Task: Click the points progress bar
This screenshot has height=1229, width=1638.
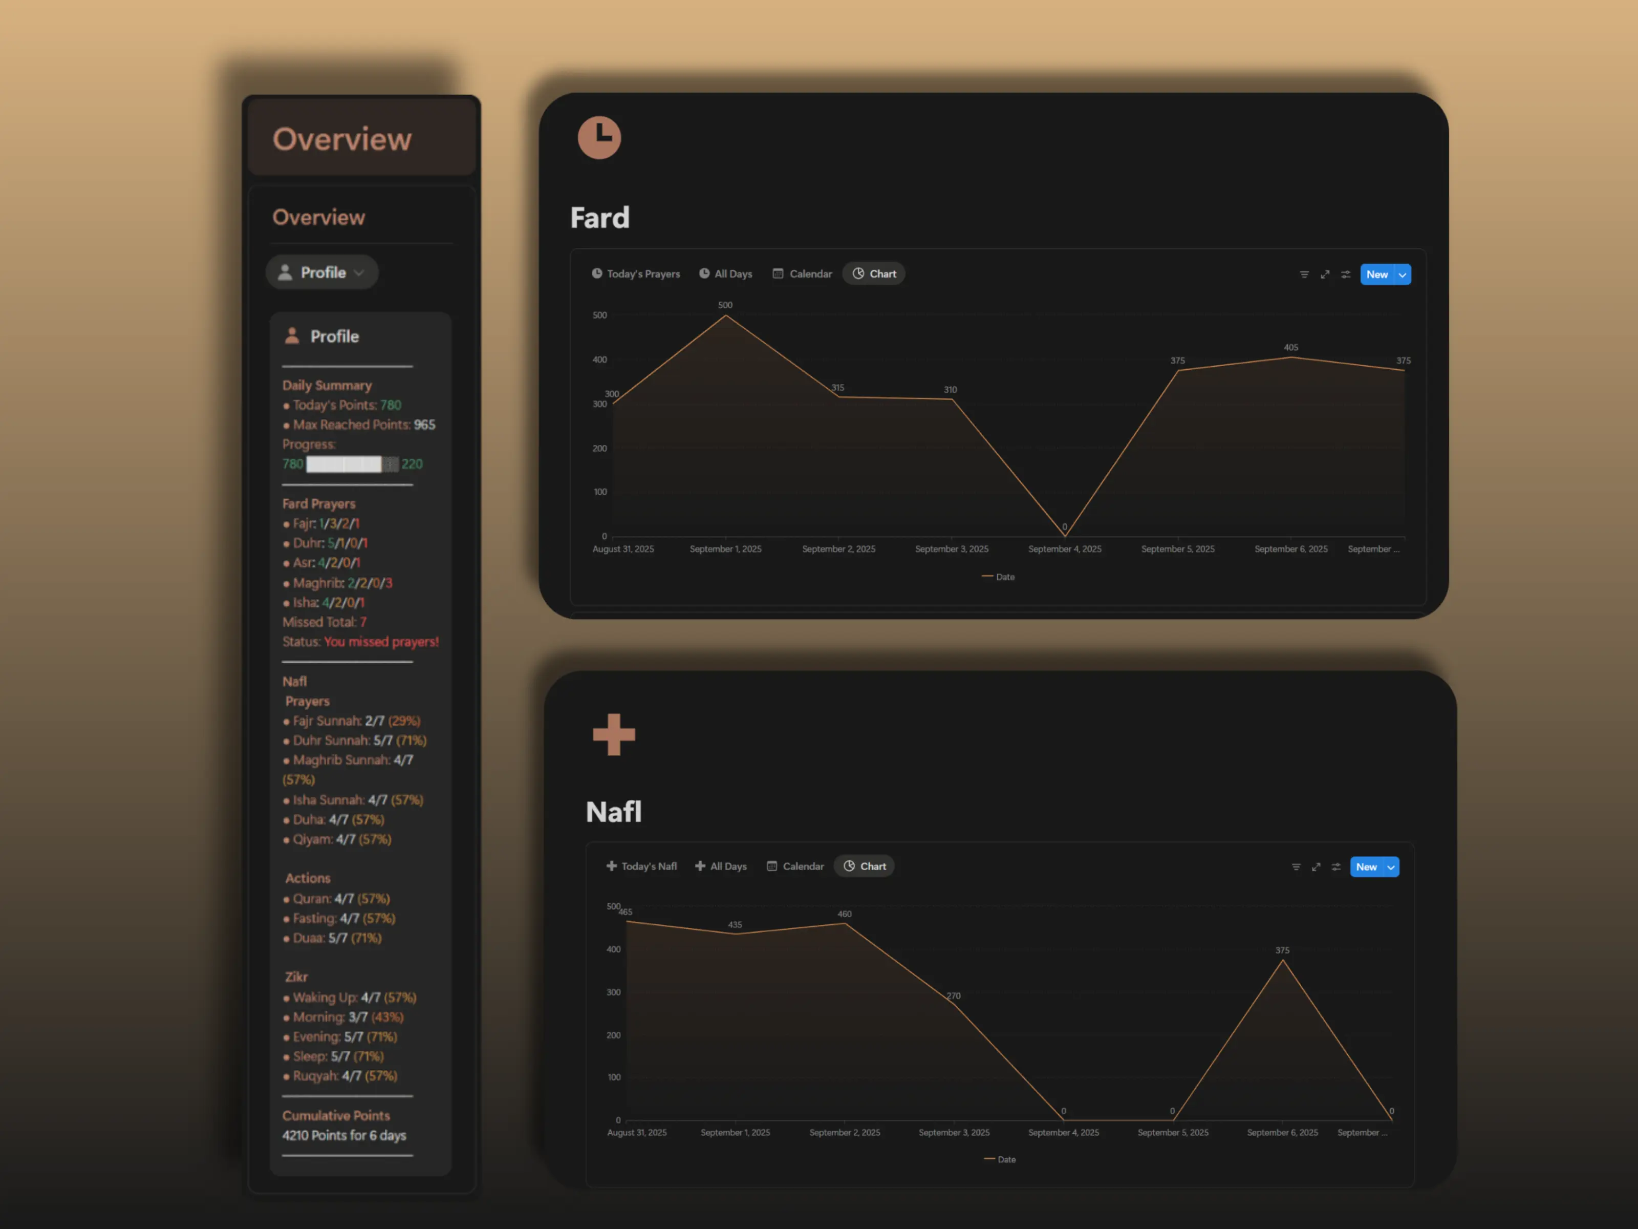Action: pyautogui.click(x=353, y=464)
